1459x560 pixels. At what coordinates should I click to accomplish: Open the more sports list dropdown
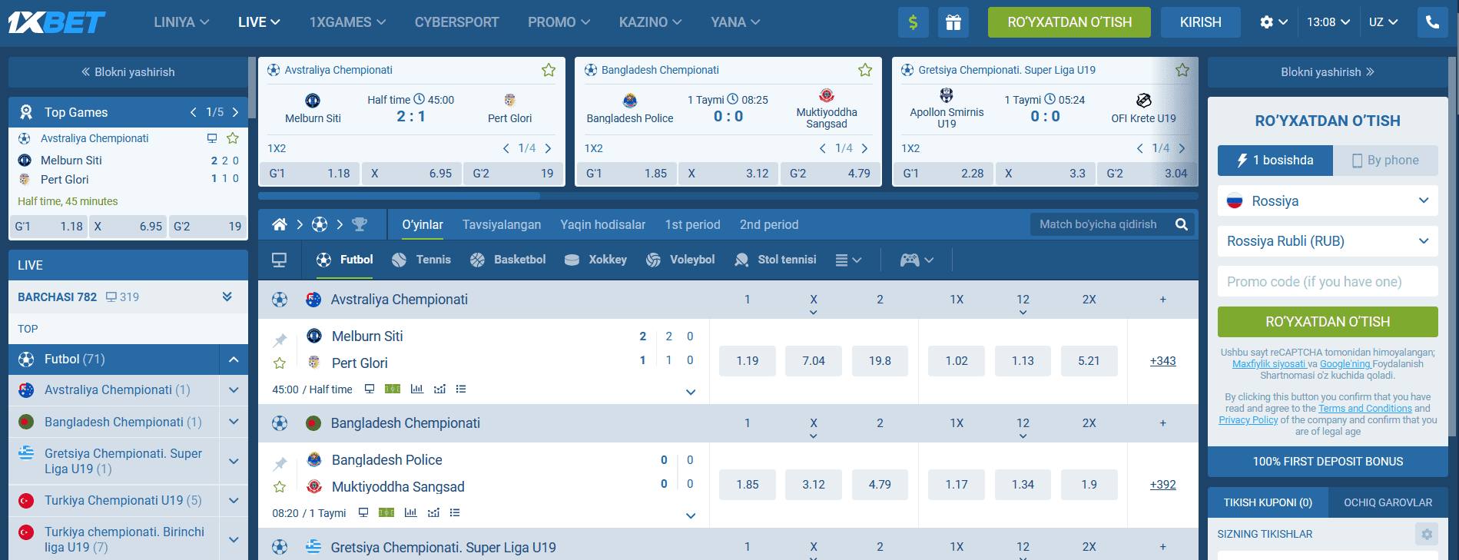(848, 260)
